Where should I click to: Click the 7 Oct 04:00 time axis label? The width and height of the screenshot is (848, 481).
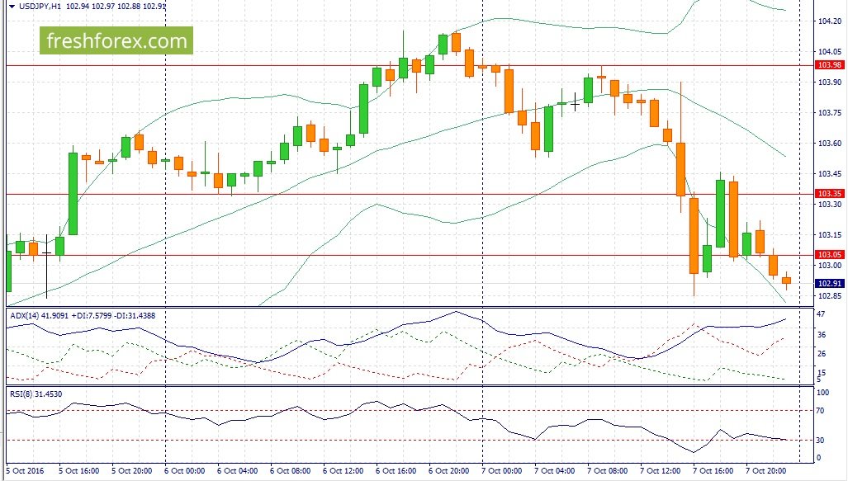(x=555, y=471)
